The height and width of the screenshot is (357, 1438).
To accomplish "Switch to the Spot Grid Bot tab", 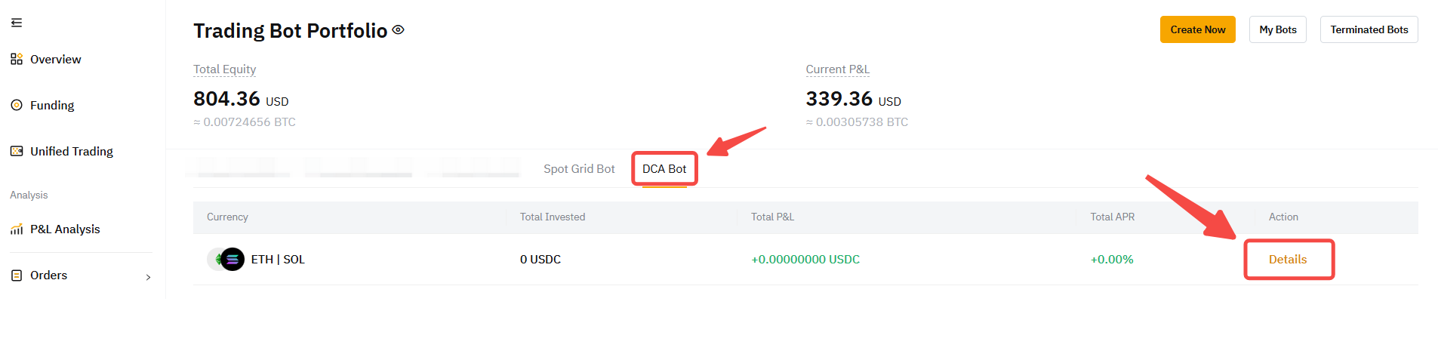I will 579,169.
